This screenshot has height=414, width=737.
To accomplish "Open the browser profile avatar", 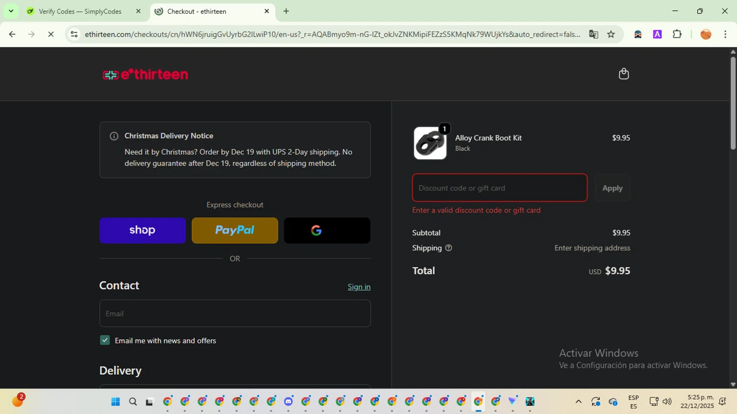I will (x=706, y=34).
